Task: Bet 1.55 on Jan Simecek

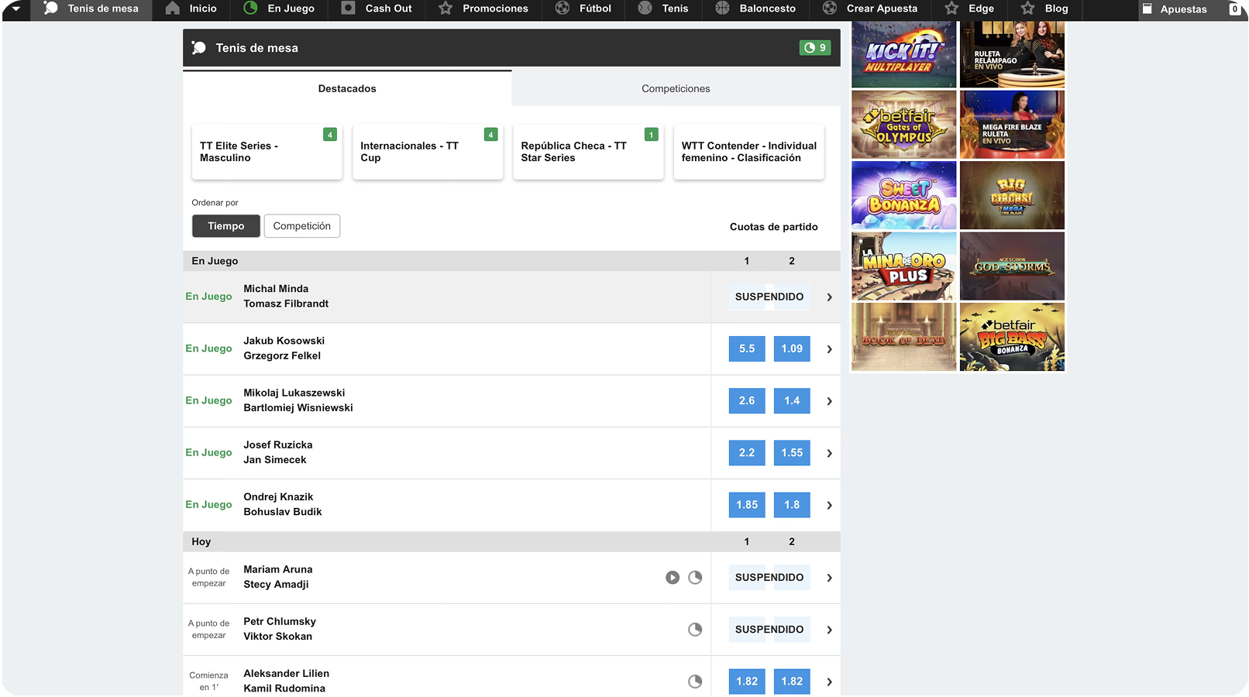Action: pyautogui.click(x=792, y=453)
